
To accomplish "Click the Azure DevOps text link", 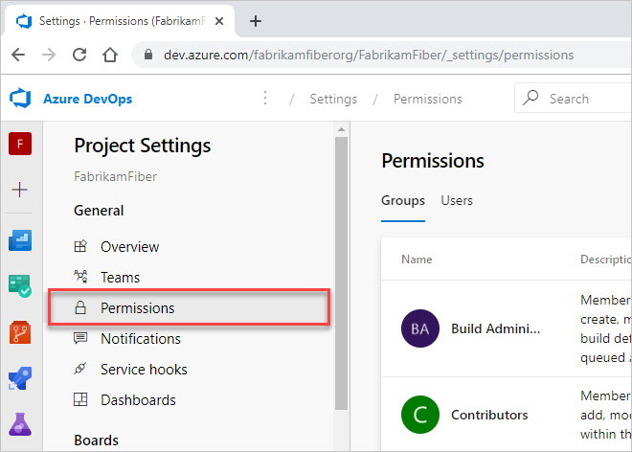I will [88, 99].
